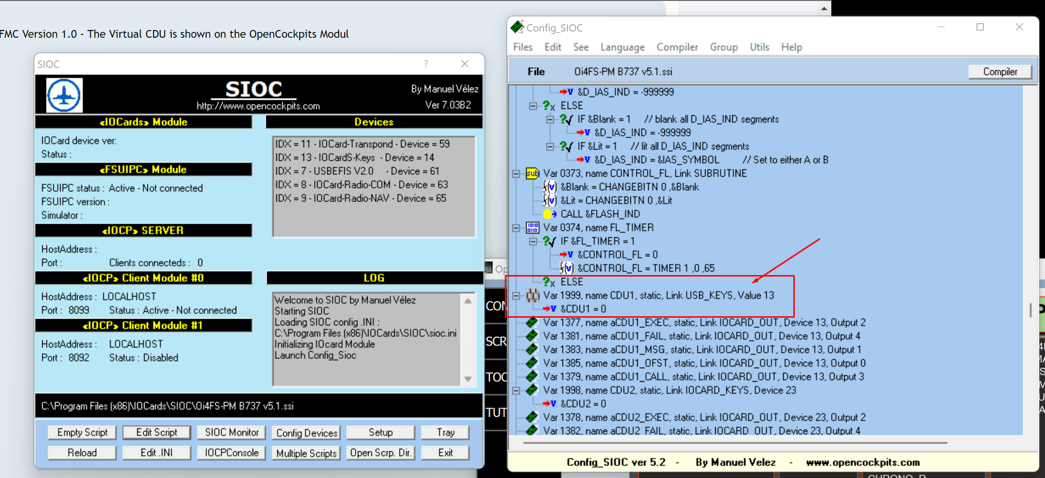Image resolution: width=1045 pixels, height=478 pixels.
Task: Open the Files menu in Config_SIOC
Action: tap(523, 47)
